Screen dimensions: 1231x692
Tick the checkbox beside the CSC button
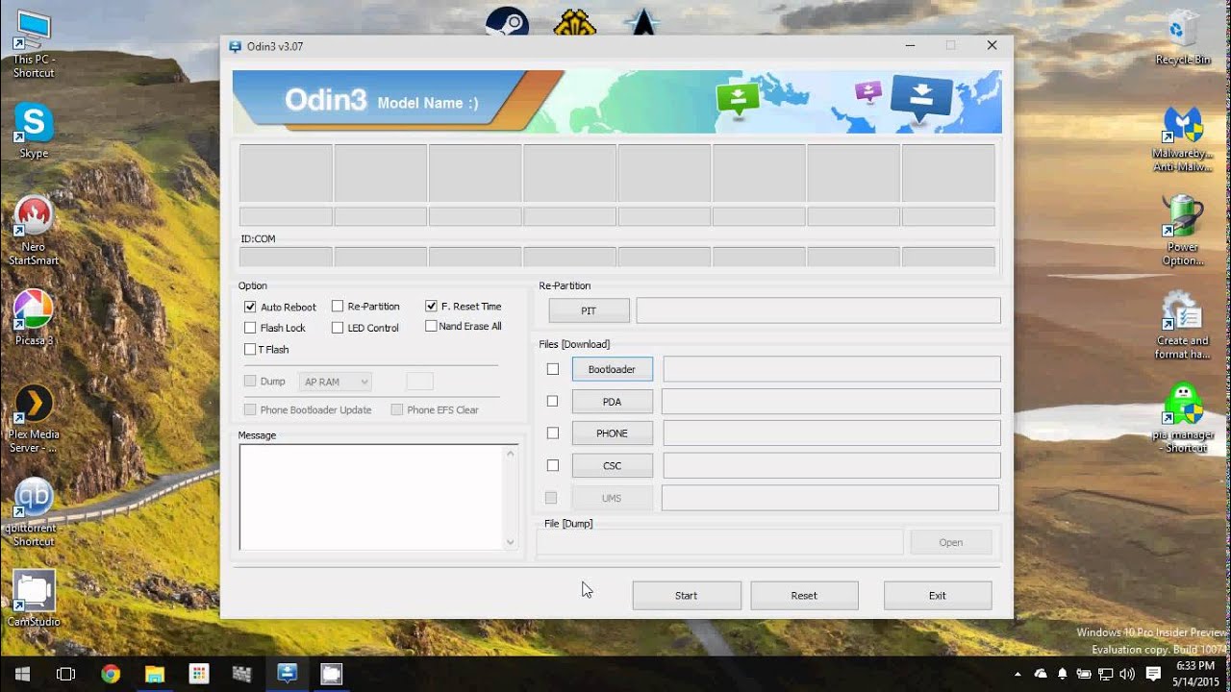(552, 465)
